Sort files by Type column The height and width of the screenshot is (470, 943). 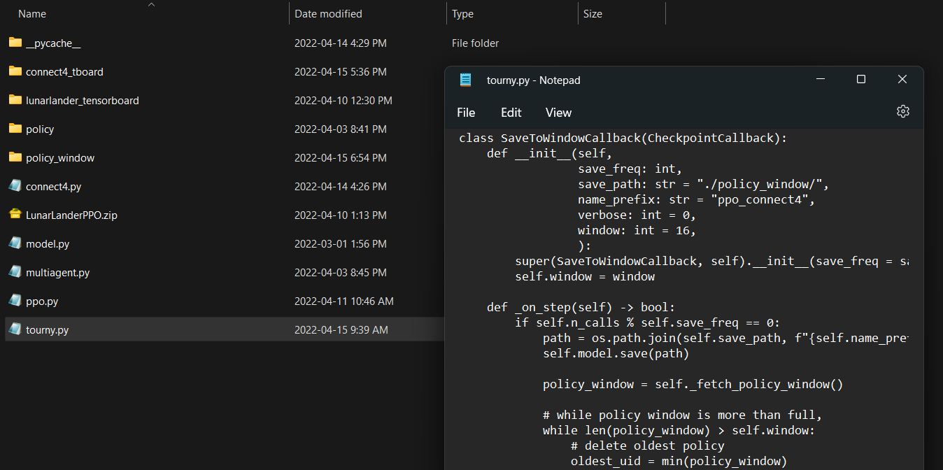(x=462, y=14)
